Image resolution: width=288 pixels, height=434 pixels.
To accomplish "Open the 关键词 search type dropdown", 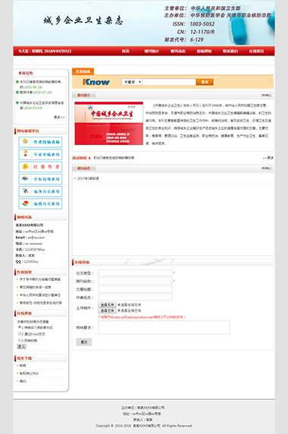I will point(132,82).
